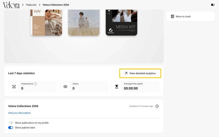Disable the Show publish date toggle
The height and width of the screenshot is (137, 219).
10,127
